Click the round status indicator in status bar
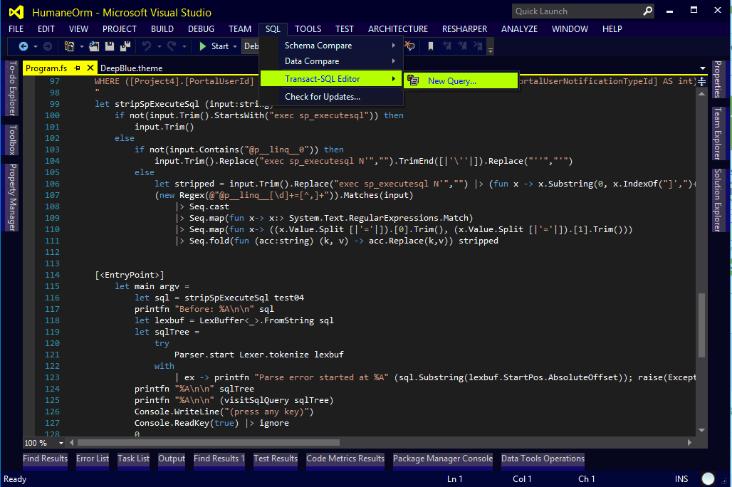 click(709, 478)
